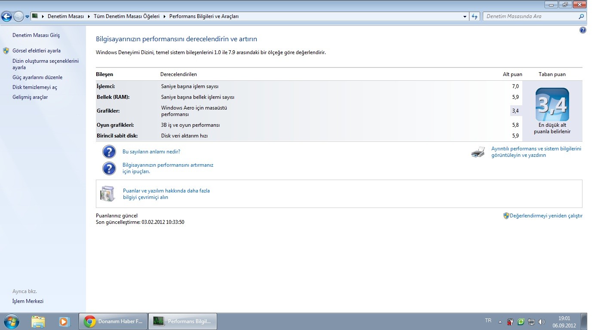Open the recent pages dropdown beside navigation arrows
Screen dimensions: 613x330
[x=28, y=17]
